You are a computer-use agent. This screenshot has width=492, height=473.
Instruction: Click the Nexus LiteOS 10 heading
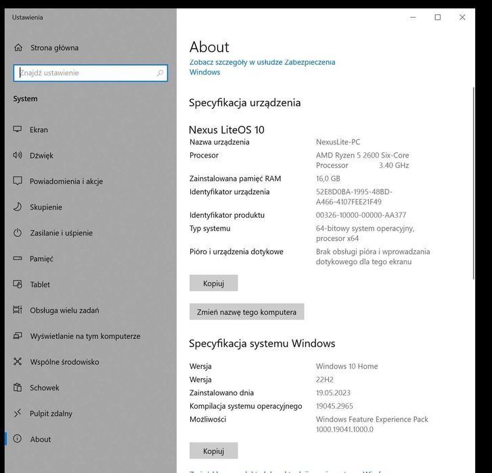(x=227, y=129)
